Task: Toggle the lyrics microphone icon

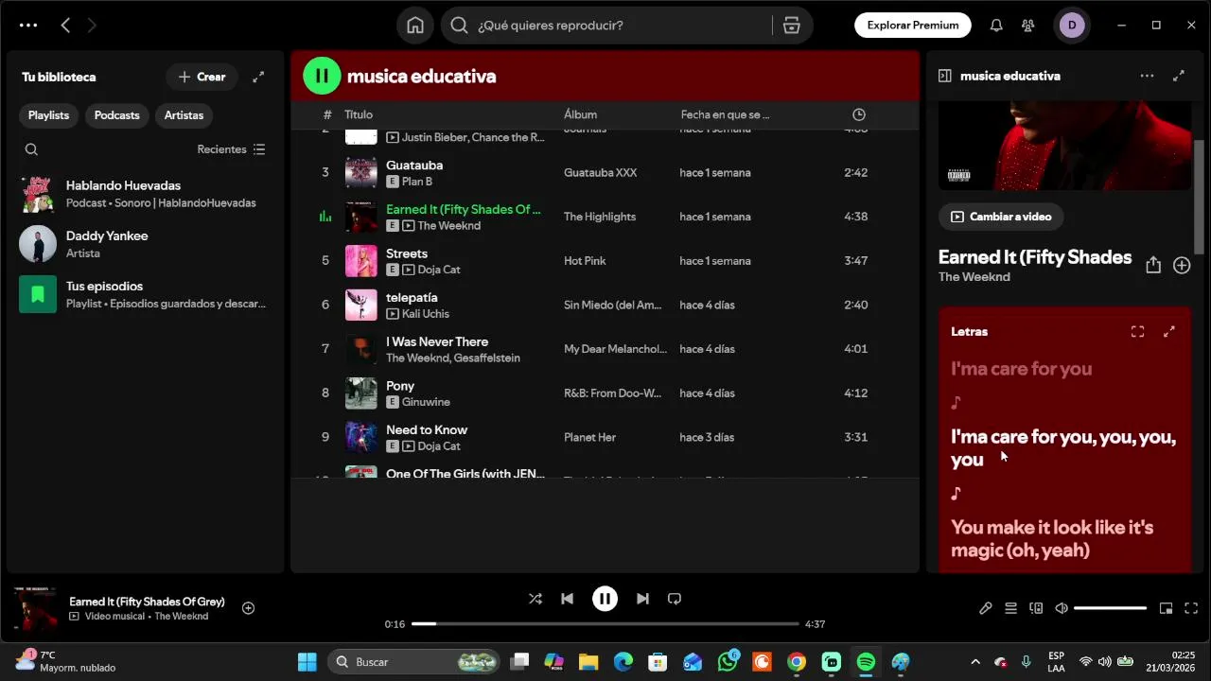Action: (986, 608)
